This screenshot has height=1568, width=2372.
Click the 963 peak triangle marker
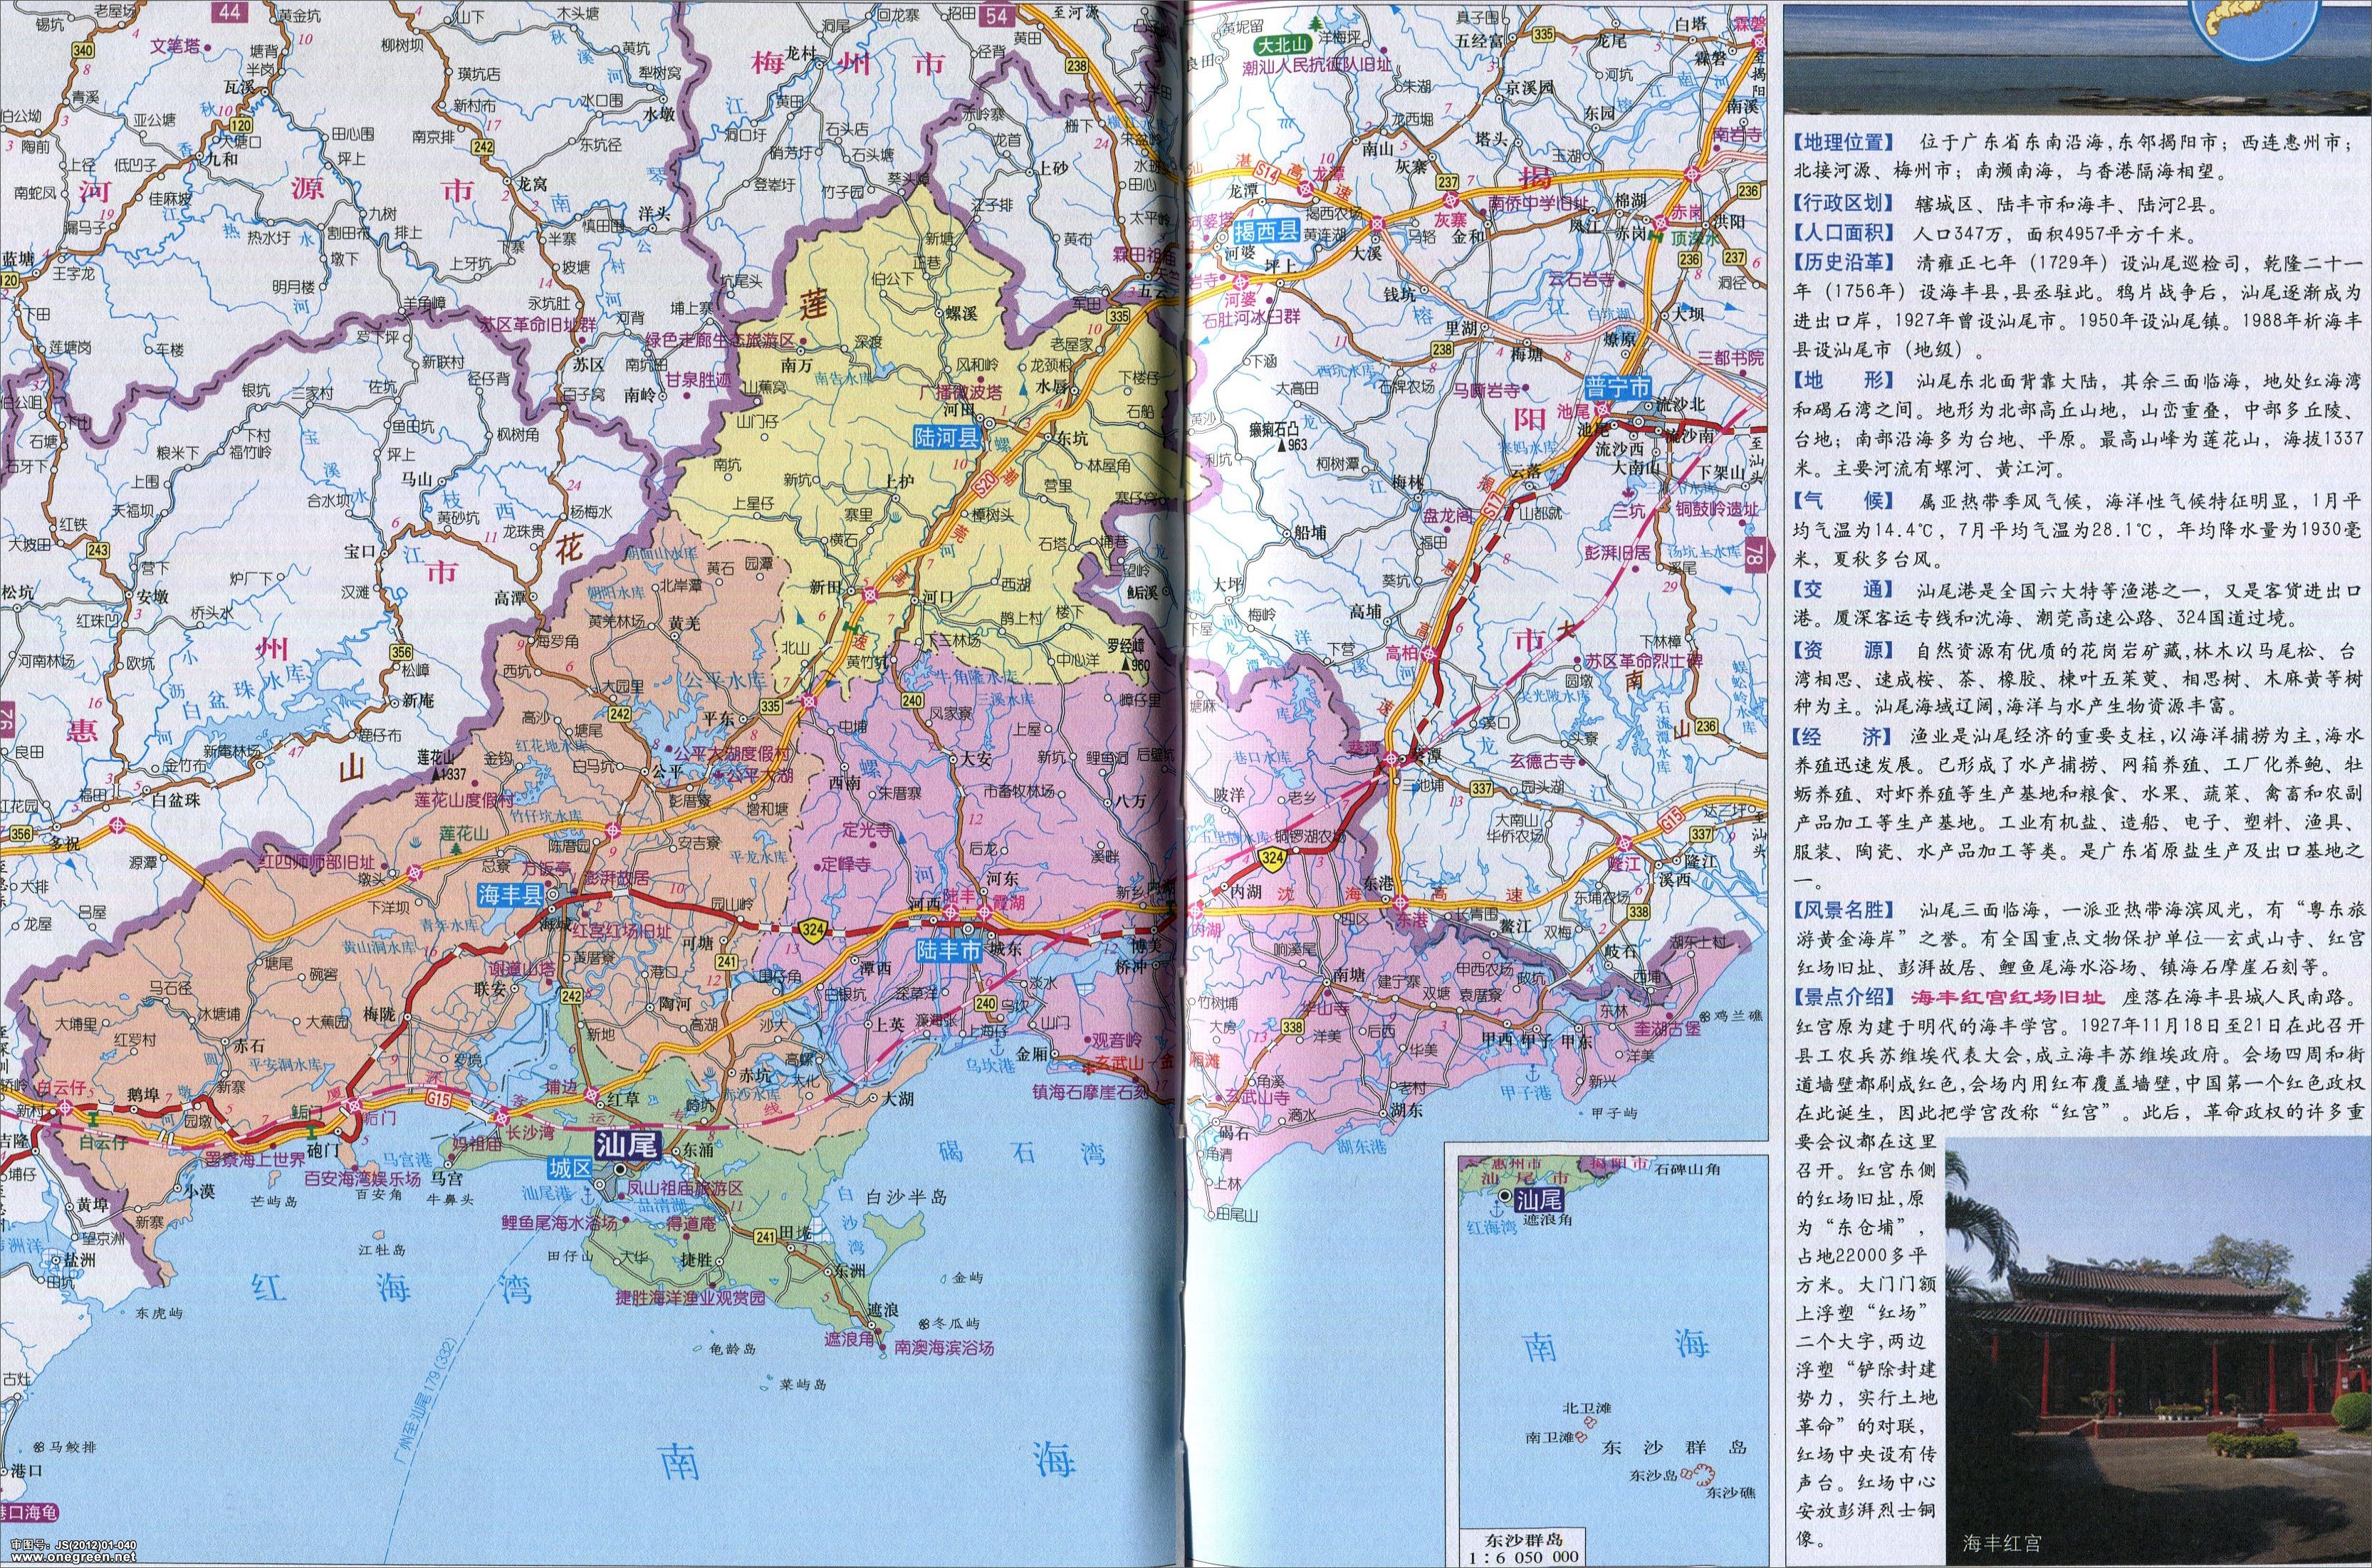click(x=1283, y=445)
